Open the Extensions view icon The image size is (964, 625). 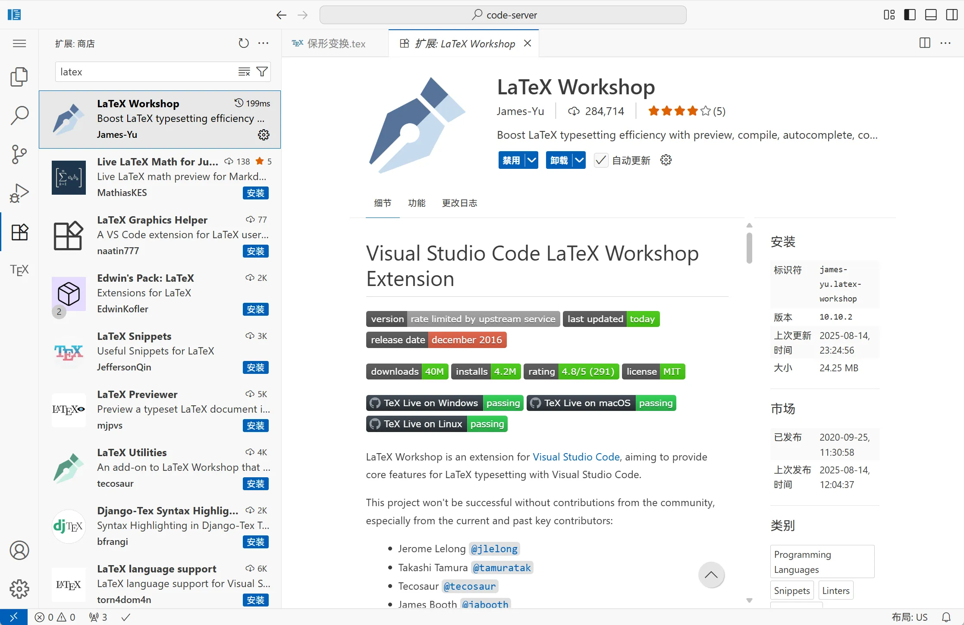tap(19, 232)
